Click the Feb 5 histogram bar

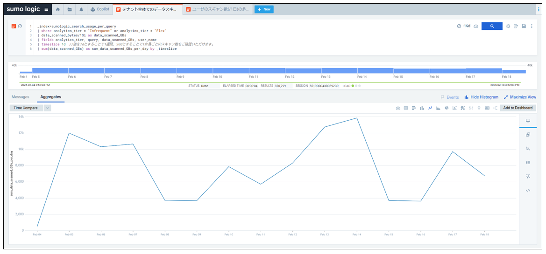click(x=50, y=70)
